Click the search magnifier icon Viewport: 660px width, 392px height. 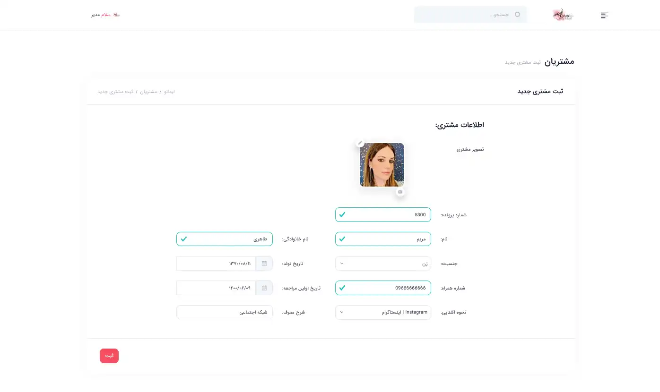pyautogui.click(x=517, y=15)
